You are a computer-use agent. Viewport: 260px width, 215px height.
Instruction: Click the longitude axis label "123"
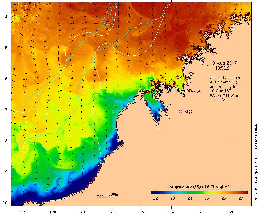click(x=142, y=212)
